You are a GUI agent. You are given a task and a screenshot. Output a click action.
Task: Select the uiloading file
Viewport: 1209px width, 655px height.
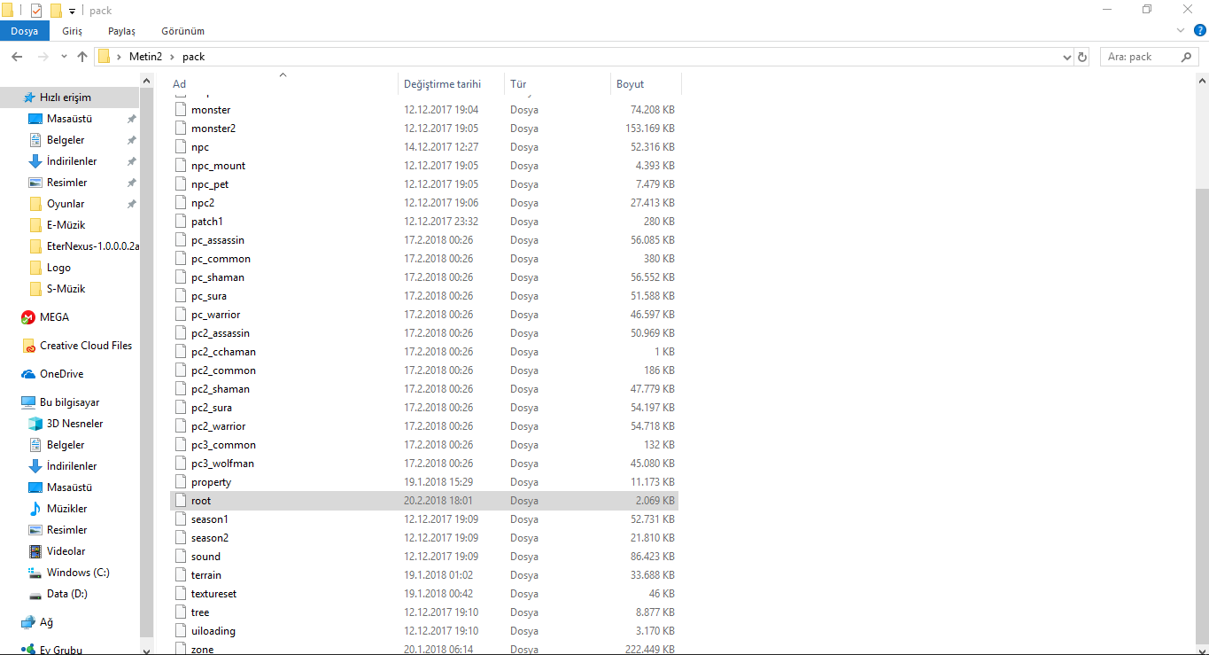click(x=424, y=631)
